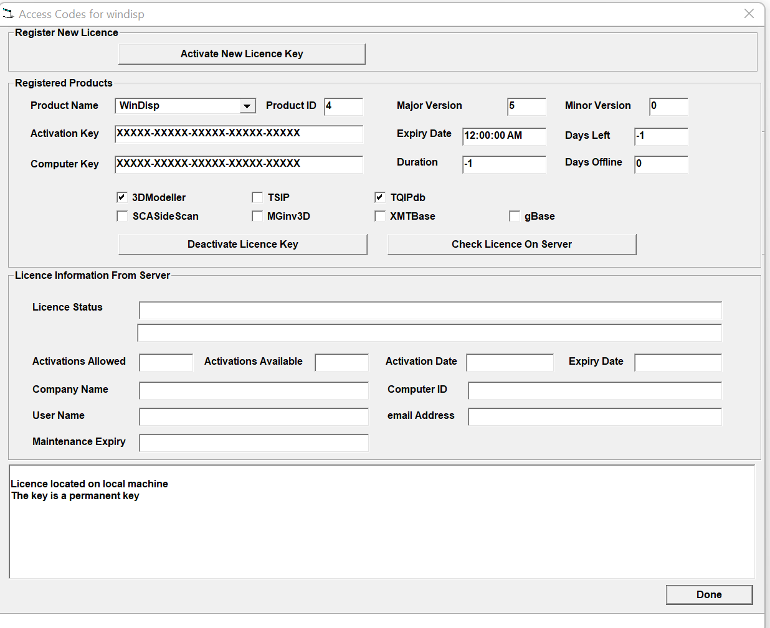Click the Minor Version field
Viewport: 770px width, 628px height.
click(668, 106)
